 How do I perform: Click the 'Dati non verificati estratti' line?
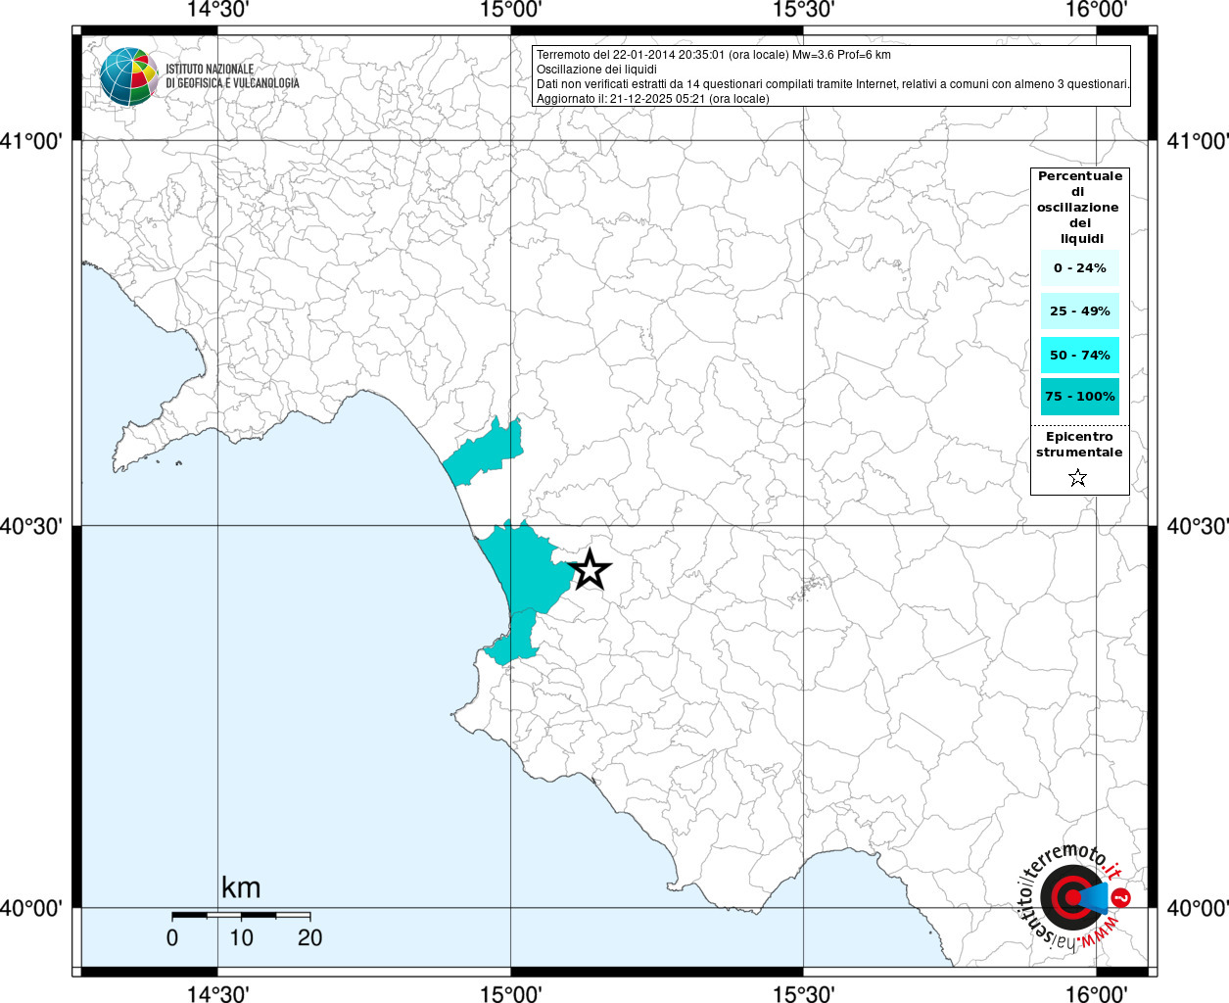[x=833, y=84]
